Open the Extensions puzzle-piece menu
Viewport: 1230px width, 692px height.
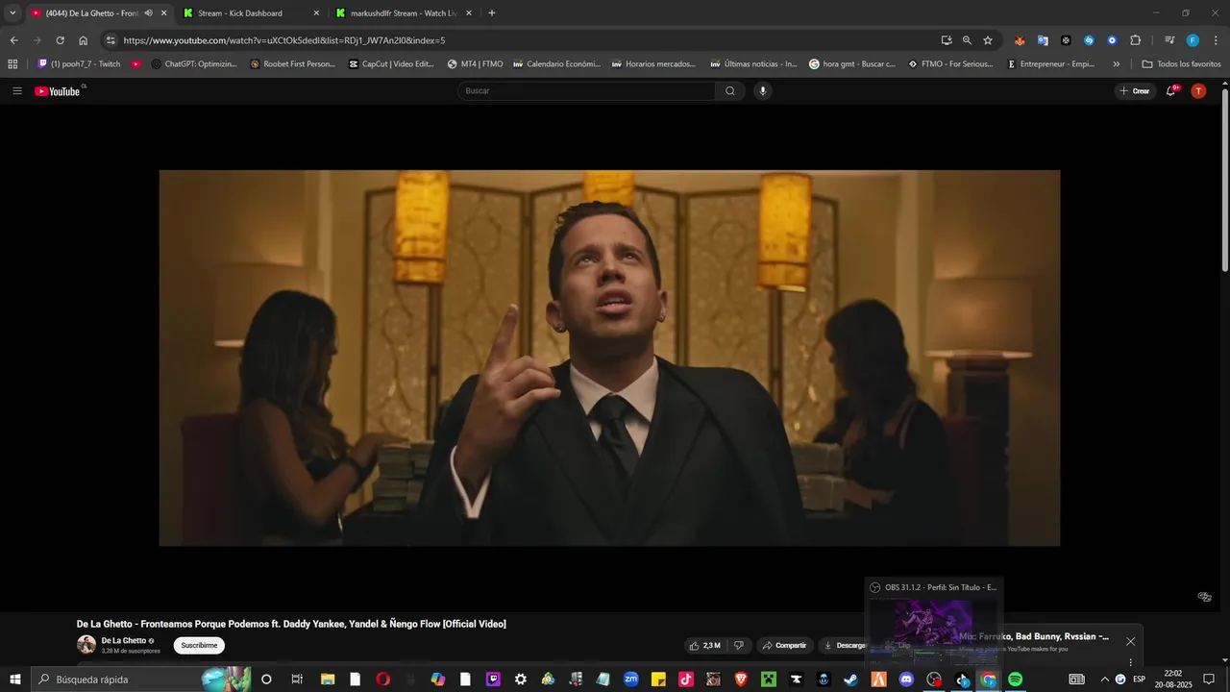1135,40
